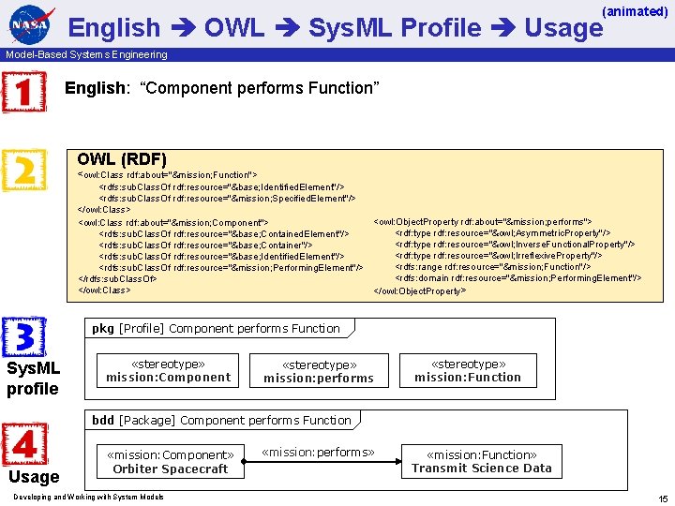Click the '&owl;AsymmetricProperty' type line
The height and width of the screenshot is (506, 675).
[x=502, y=233]
